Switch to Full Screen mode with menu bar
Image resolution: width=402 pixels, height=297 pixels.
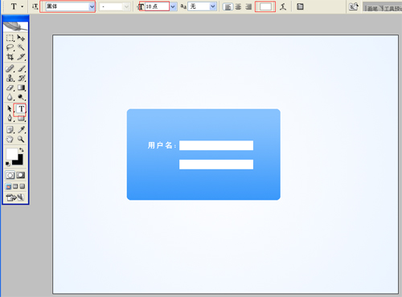15,186
